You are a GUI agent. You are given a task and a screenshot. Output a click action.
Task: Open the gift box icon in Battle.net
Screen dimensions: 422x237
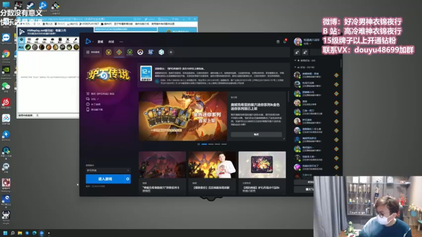(278, 42)
